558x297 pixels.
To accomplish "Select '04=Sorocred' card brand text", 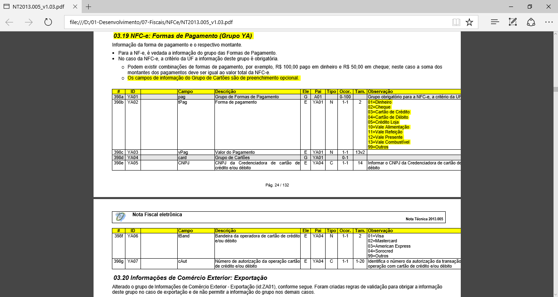I will tap(379, 251).
